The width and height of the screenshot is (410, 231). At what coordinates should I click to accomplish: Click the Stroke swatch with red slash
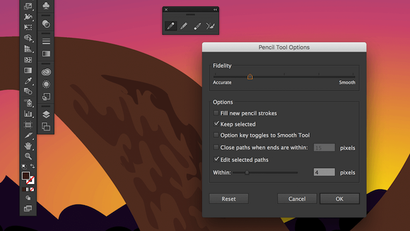[31, 181]
